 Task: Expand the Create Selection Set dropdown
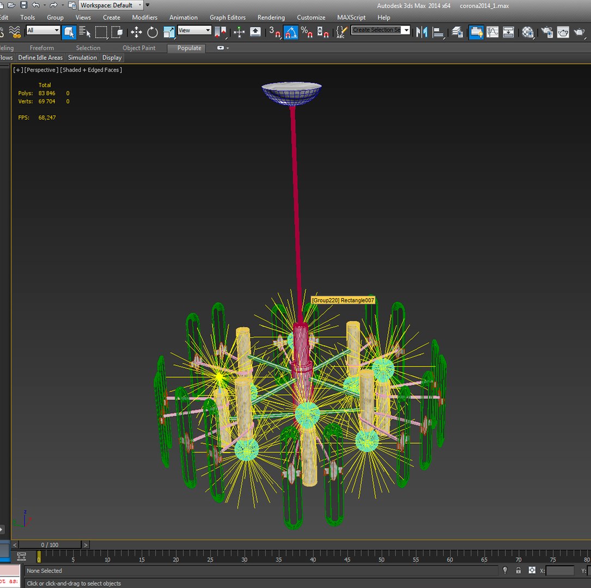coord(406,30)
